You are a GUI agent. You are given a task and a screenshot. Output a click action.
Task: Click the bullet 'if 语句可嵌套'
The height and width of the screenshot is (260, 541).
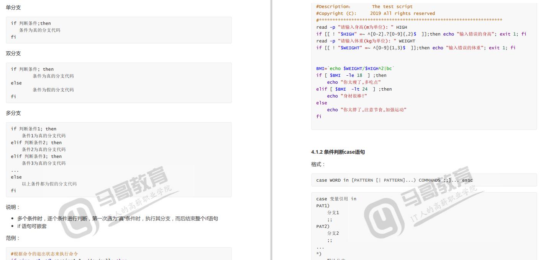[x=32, y=226]
